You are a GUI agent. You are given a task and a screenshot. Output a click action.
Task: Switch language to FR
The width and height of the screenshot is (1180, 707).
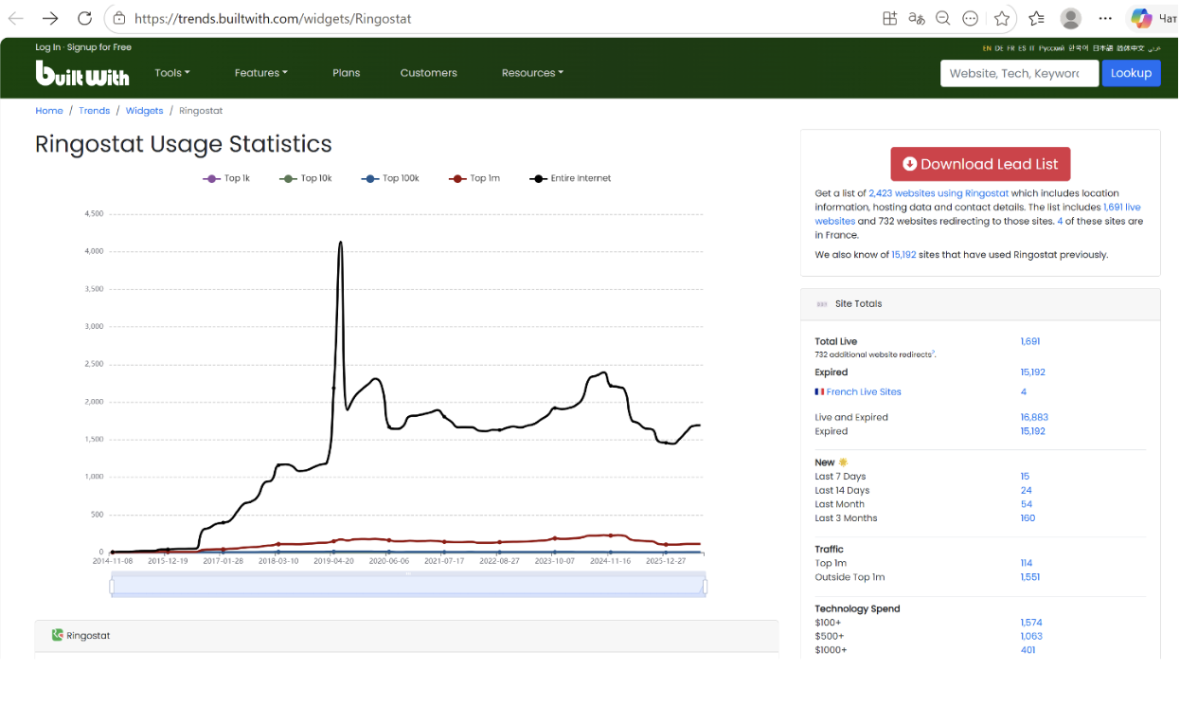click(x=1010, y=47)
